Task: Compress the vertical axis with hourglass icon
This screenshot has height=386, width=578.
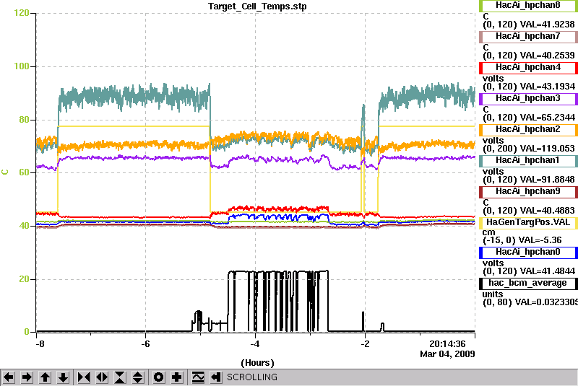Action: 120,377
